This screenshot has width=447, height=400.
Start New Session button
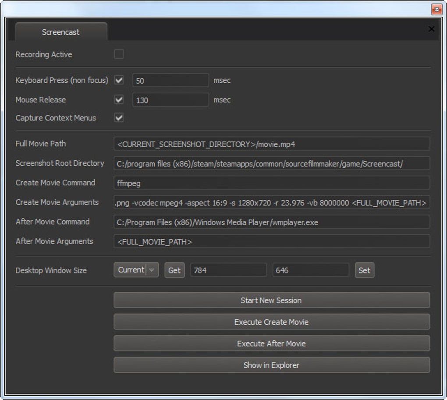[272, 300]
